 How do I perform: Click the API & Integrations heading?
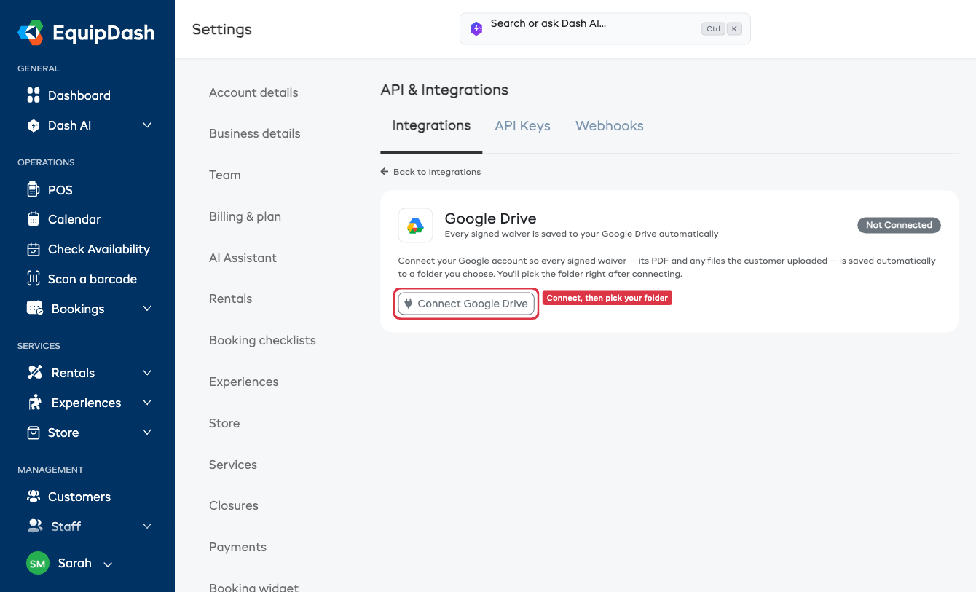444,90
